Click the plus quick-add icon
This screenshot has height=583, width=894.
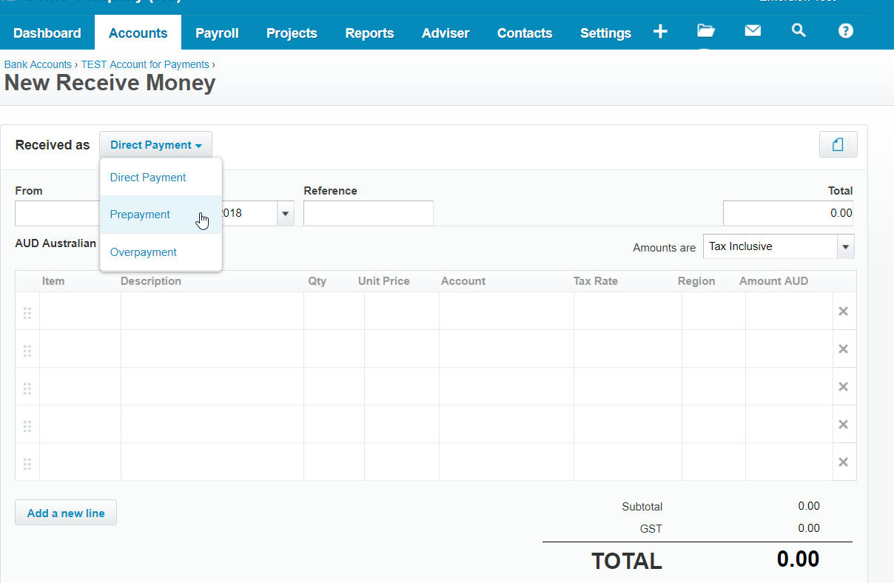point(660,31)
